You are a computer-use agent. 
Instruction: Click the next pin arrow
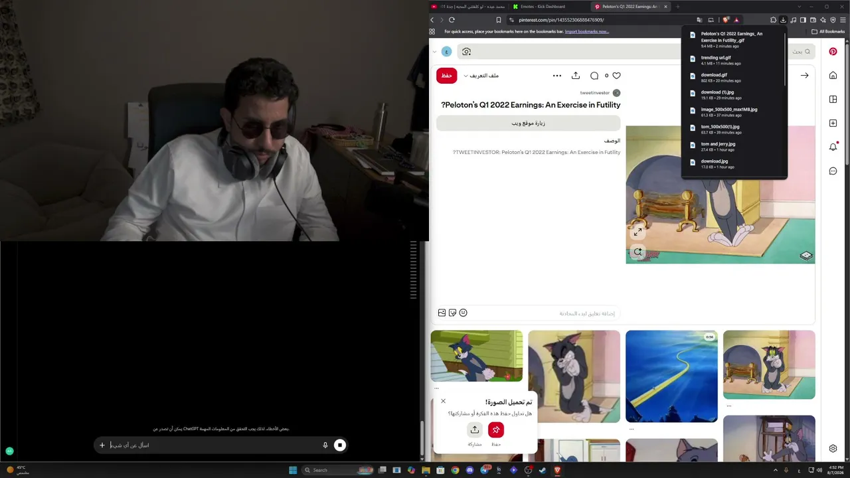point(805,76)
